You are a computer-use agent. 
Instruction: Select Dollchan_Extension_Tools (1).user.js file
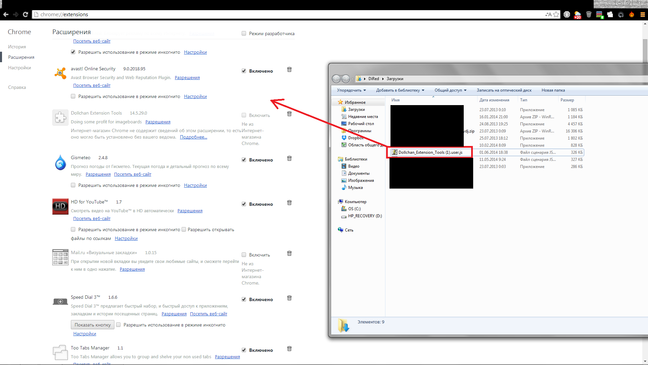pyautogui.click(x=430, y=152)
